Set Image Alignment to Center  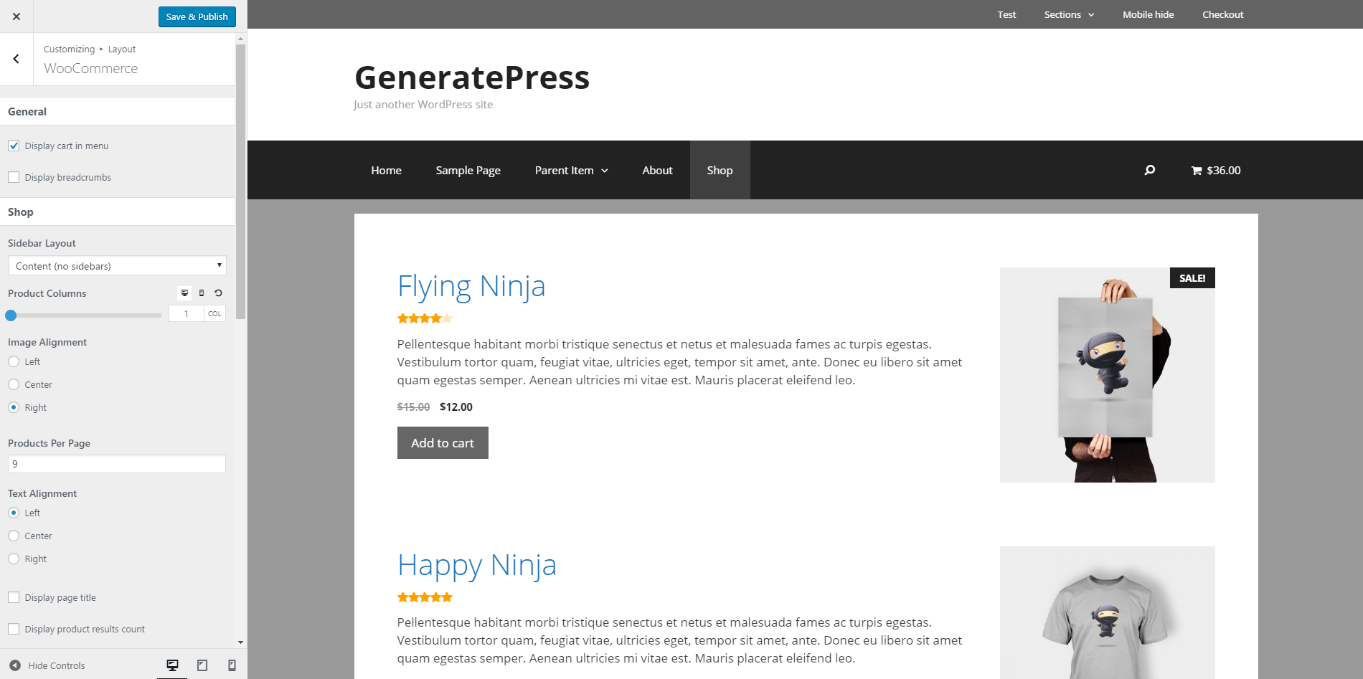click(14, 384)
